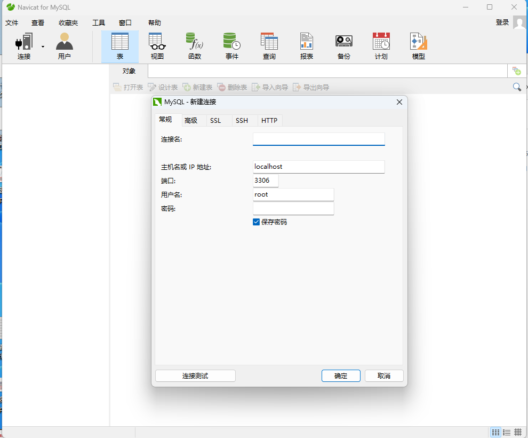
Task: Click the user avatar icon
Action: click(519, 22)
